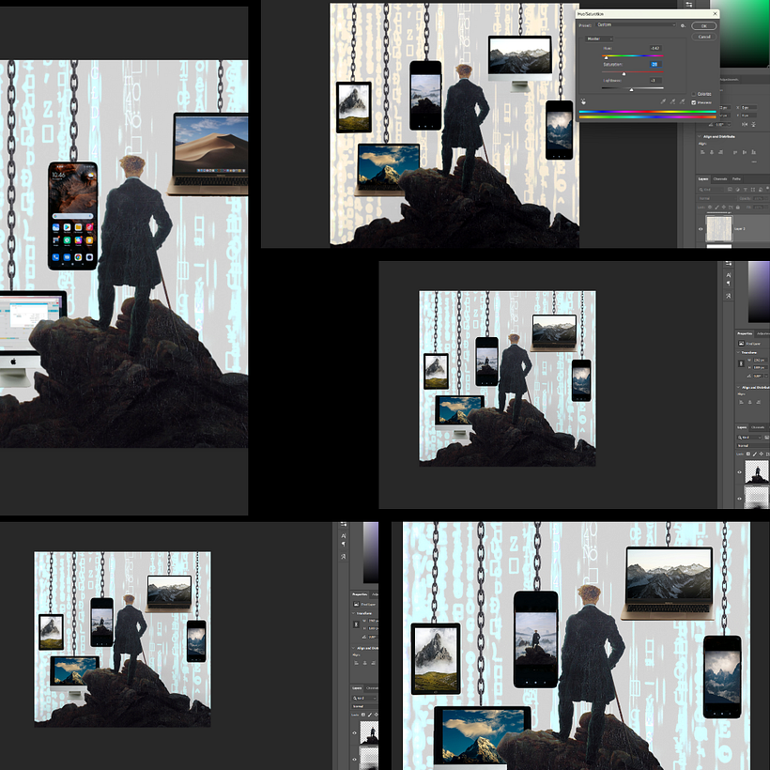Select the Layer 2 thumbnail
The image size is (770, 770).
tap(719, 229)
